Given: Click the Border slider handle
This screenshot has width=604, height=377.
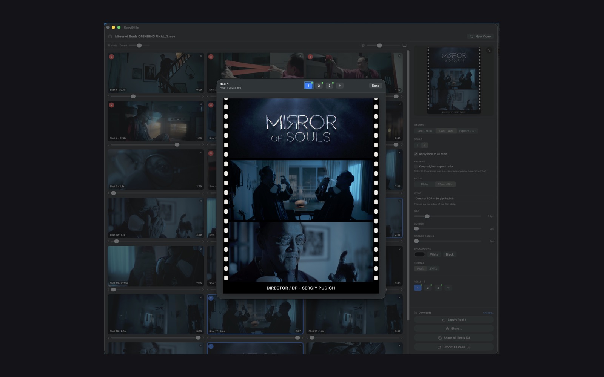Looking at the screenshot, I should click(416, 229).
